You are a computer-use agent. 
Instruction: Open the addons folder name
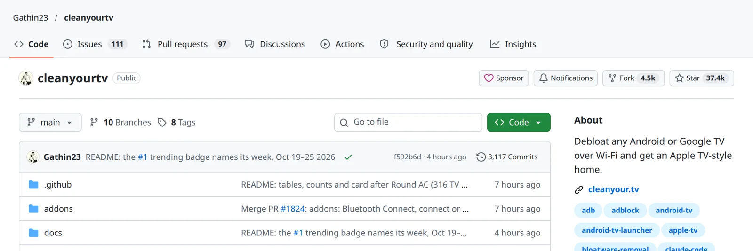pos(58,209)
